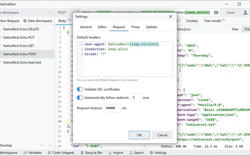Select NativeRest Echo load test request

[22, 62]
